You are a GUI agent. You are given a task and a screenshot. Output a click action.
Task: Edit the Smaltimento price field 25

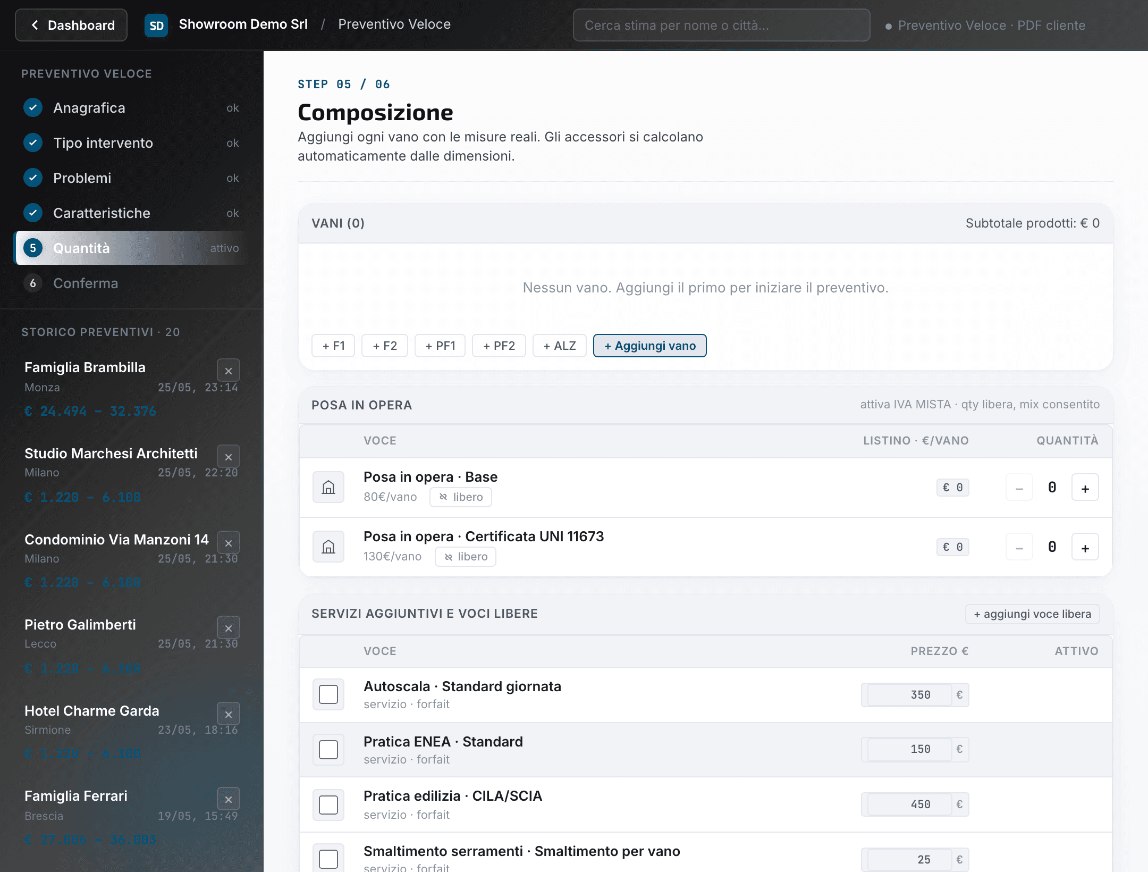pos(909,860)
